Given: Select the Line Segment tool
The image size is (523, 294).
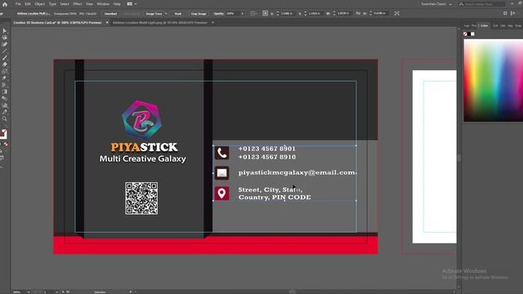Looking at the screenshot, I should coord(4,51).
